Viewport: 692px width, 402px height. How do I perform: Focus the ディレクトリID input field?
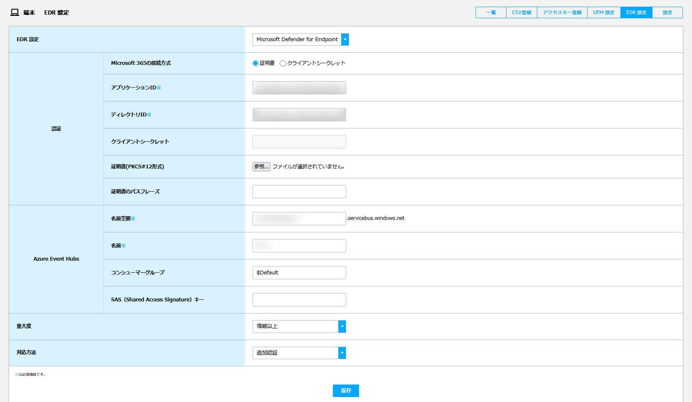pos(299,115)
